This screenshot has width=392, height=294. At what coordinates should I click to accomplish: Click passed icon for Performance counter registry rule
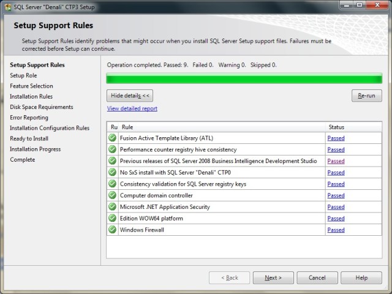[112, 149]
